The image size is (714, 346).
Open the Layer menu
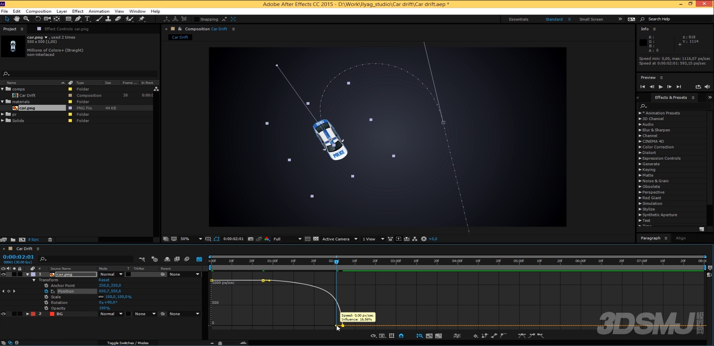coord(62,11)
